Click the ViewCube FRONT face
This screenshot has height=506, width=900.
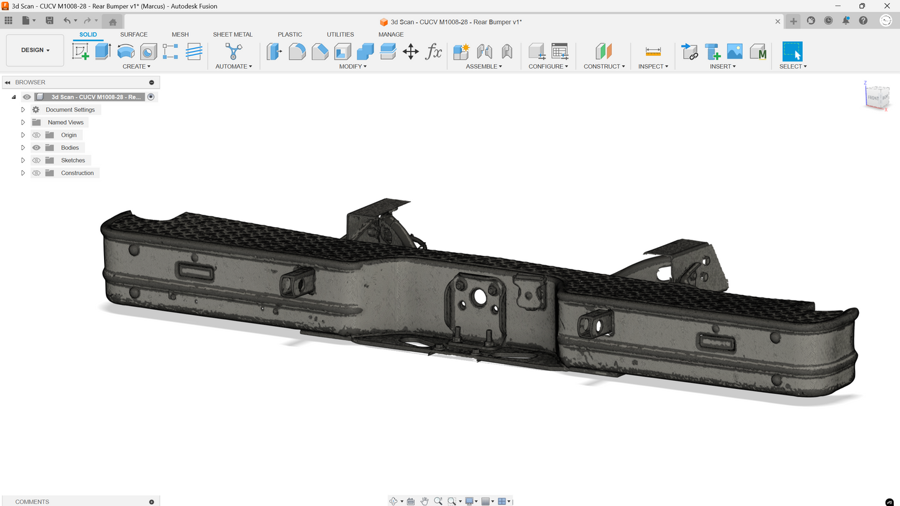click(873, 98)
